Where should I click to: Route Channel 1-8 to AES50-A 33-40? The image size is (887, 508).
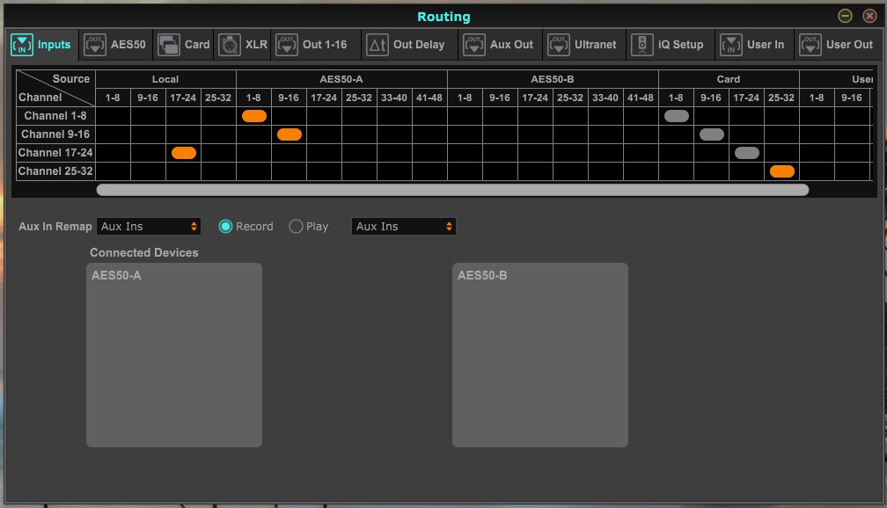pos(394,116)
